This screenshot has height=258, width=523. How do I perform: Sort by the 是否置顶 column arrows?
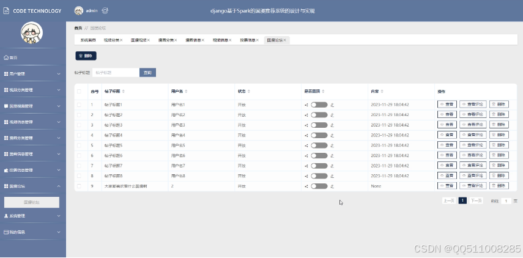(x=323, y=91)
